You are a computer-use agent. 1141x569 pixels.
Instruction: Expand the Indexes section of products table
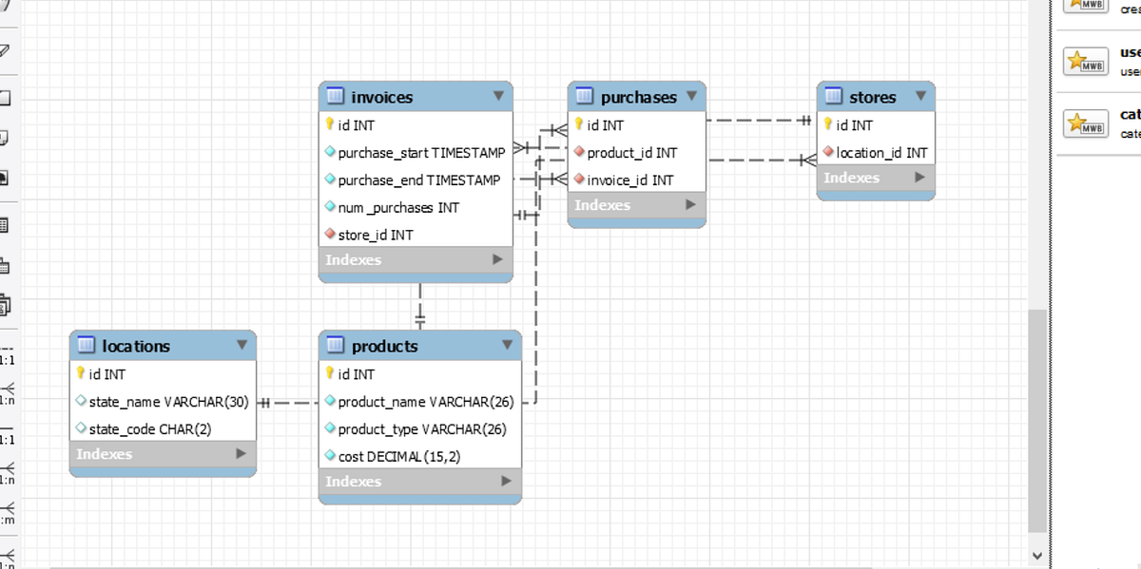(504, 482)
